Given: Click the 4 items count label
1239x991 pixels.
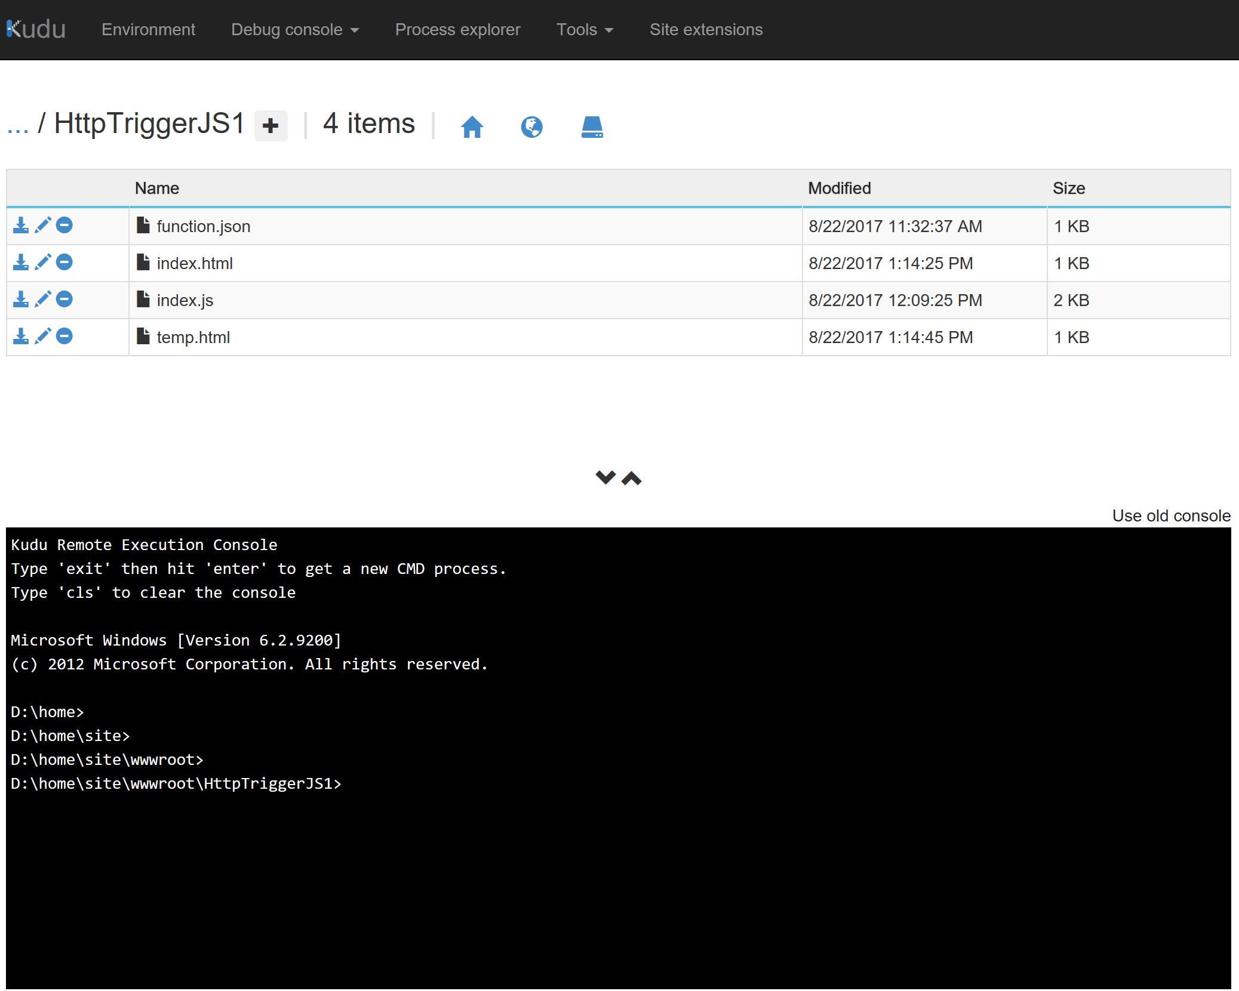Looking at the screenshot, I should point(368,124).
